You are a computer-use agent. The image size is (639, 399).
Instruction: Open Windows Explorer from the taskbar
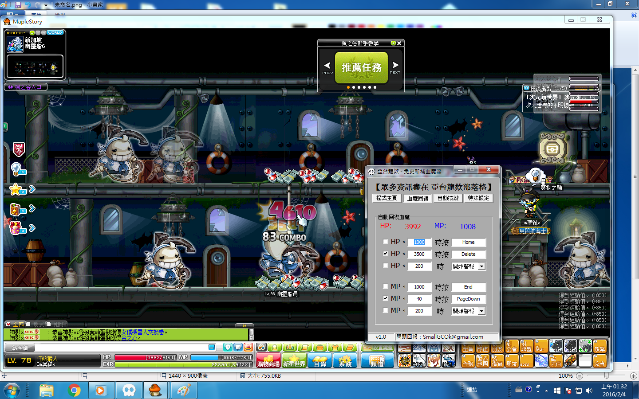coord(47,390)
